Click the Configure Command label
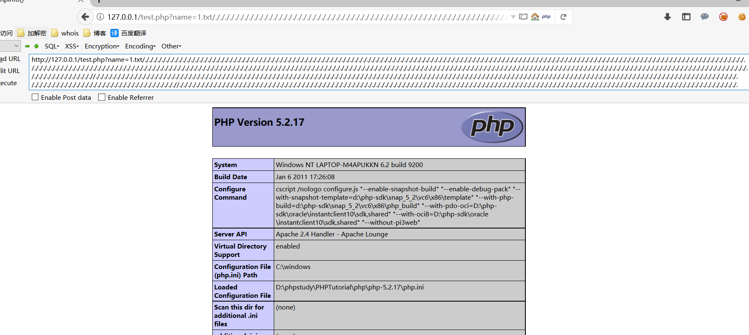Screen dimensions: 749x335 coord(230,193)
